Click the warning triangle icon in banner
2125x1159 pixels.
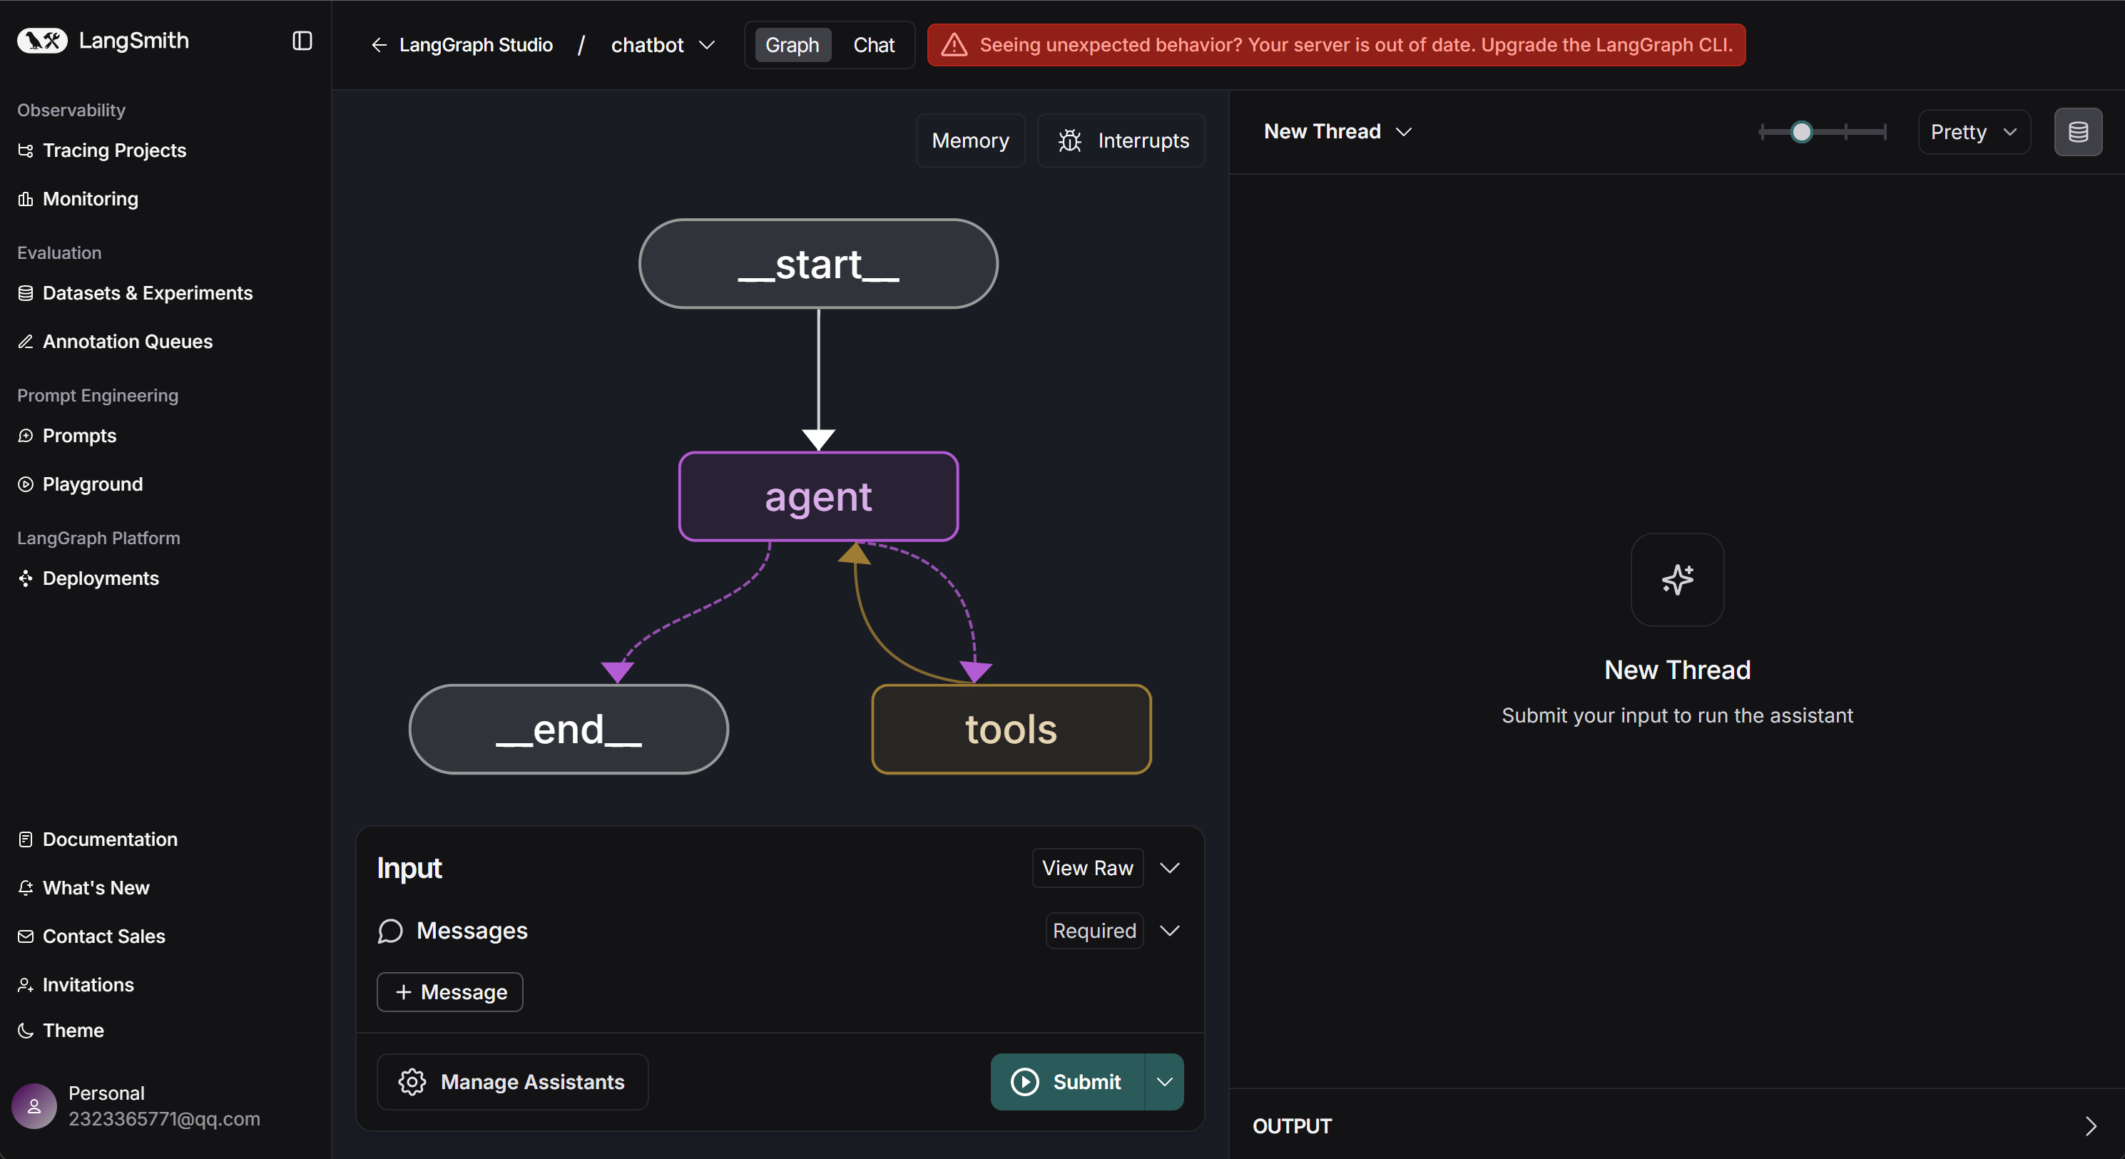(954, 44)
